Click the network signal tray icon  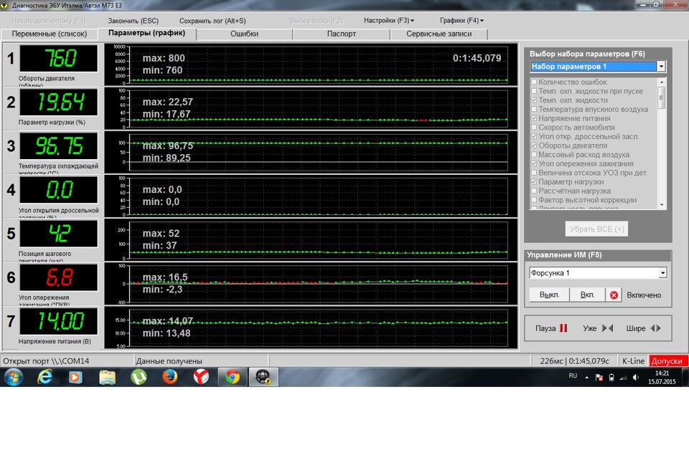click(623, 377)
